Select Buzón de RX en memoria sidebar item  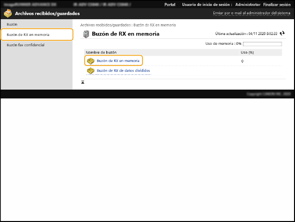point(28,34)
